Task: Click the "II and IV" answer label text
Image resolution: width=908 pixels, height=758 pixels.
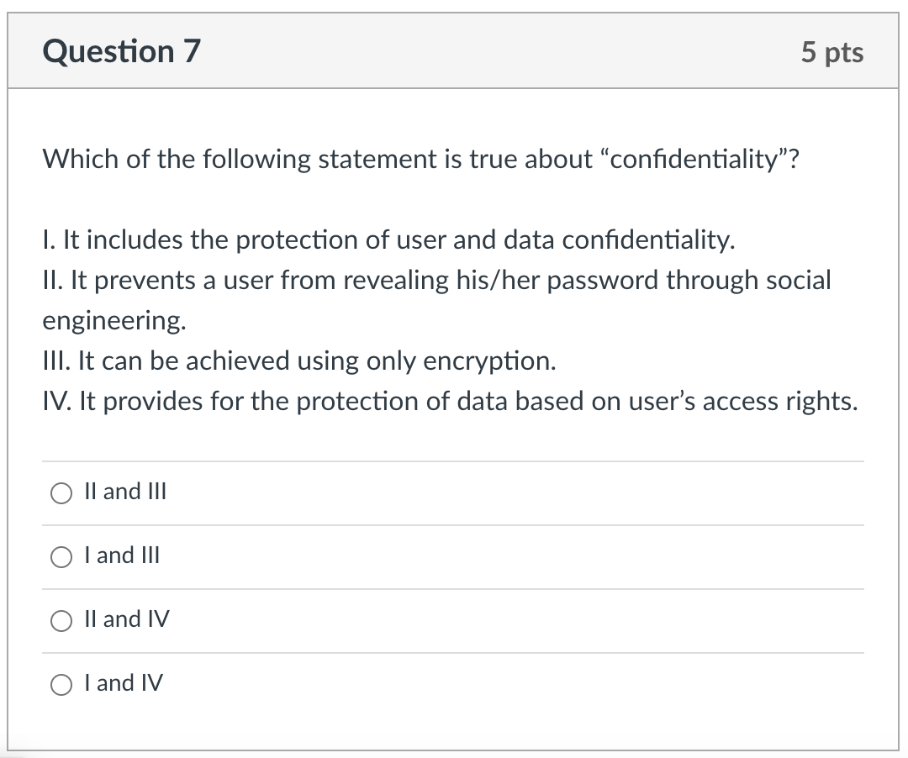Action: pos(126,619)
